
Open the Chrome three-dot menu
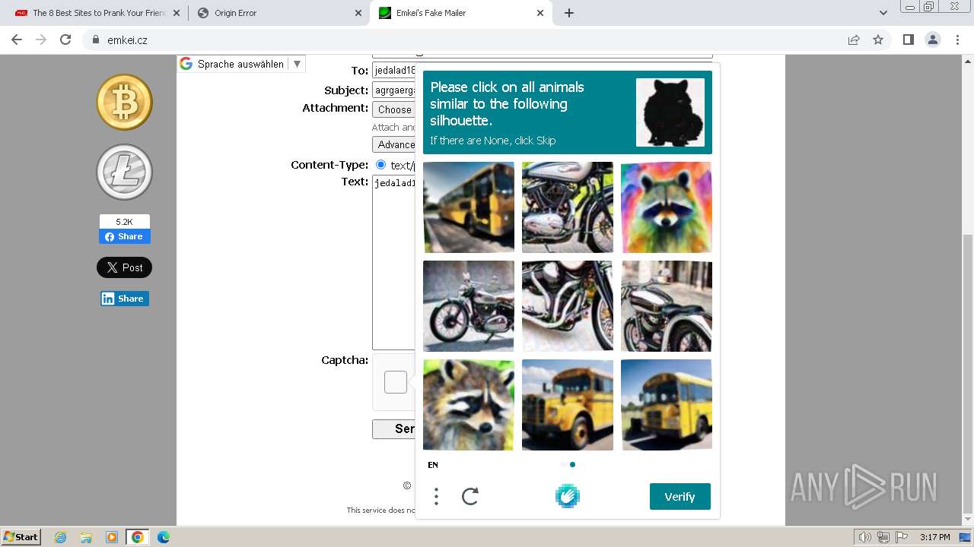coord(957,40)
